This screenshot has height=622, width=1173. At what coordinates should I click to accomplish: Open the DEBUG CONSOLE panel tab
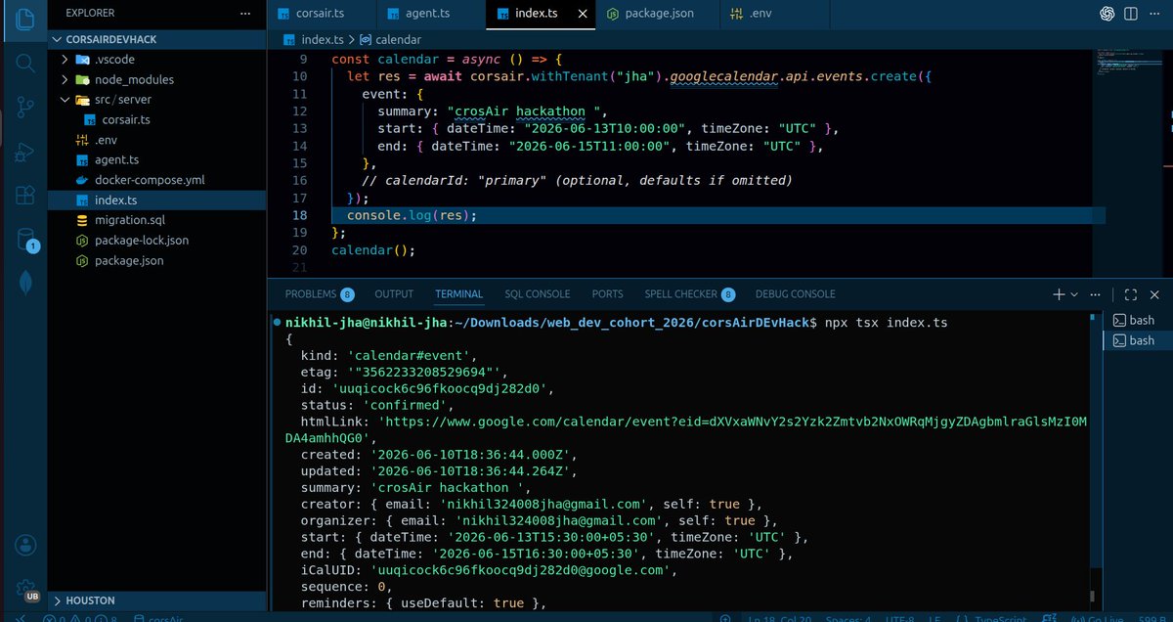796,294
